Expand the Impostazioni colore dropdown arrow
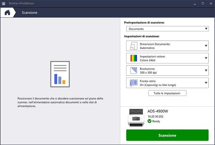The height and width of the screenshot is (145, 215). [x=206, y=58]
